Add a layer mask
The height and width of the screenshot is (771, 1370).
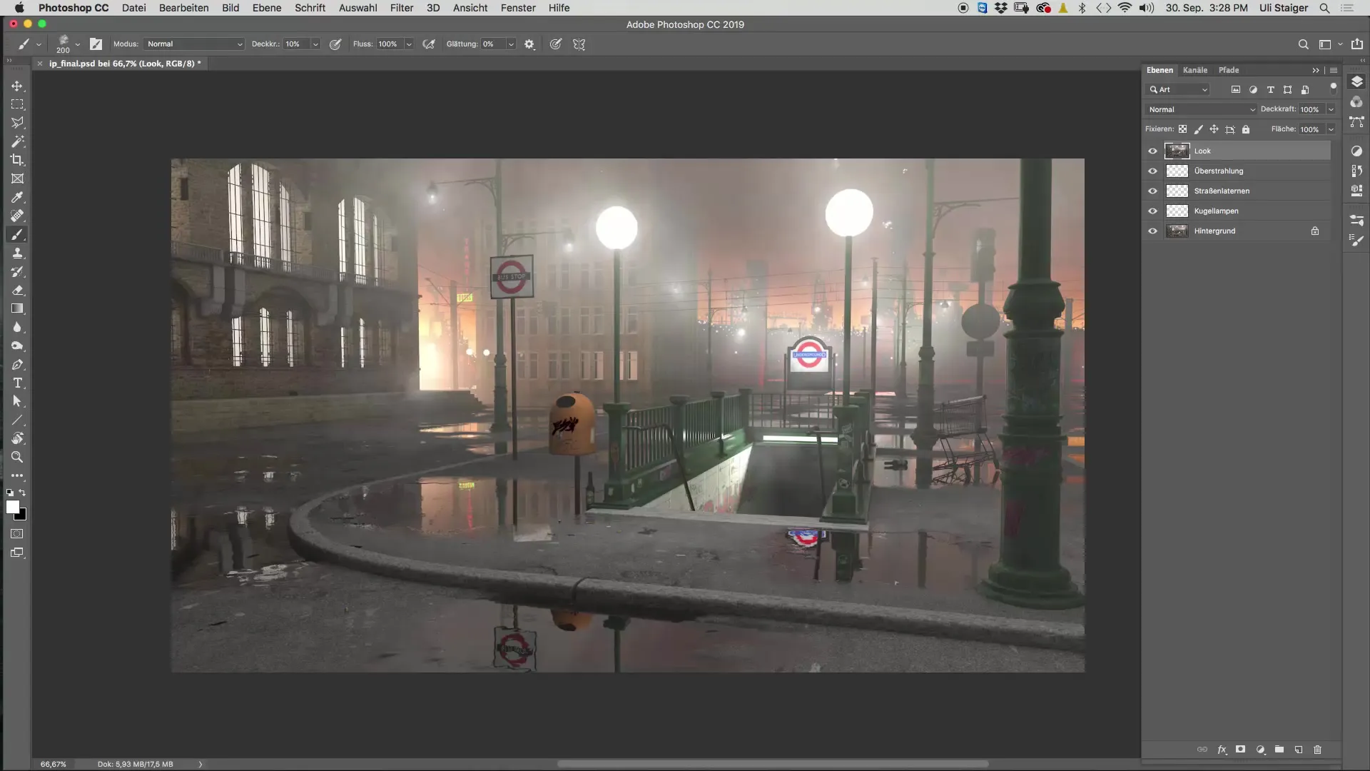pyautogui.click(x=1241, y=750)
